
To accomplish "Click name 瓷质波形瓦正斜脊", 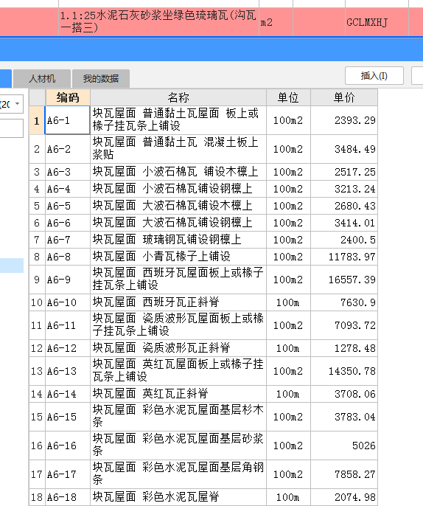I will point(178,348).
